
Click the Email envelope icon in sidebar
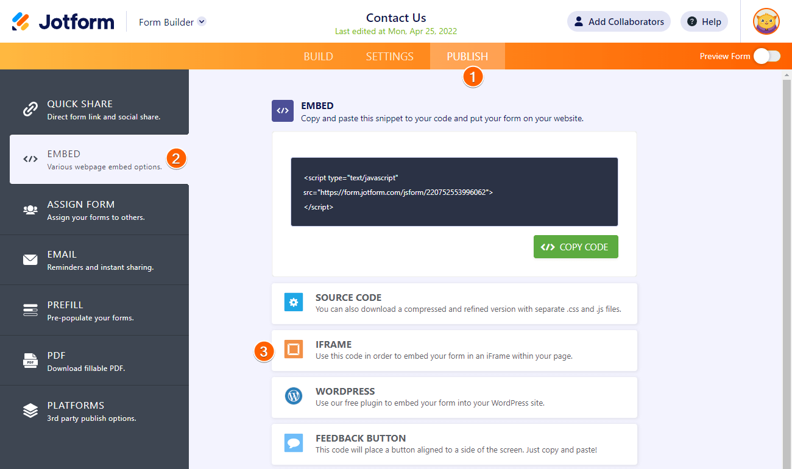30,259
